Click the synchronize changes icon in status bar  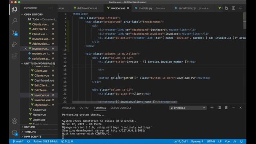tap(28, 141)
